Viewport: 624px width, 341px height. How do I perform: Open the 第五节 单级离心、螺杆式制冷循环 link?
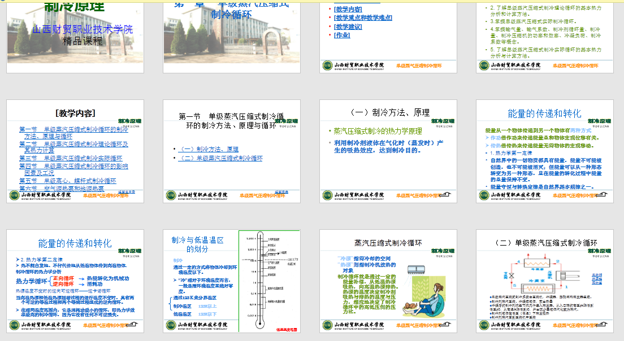click(68, 181)
